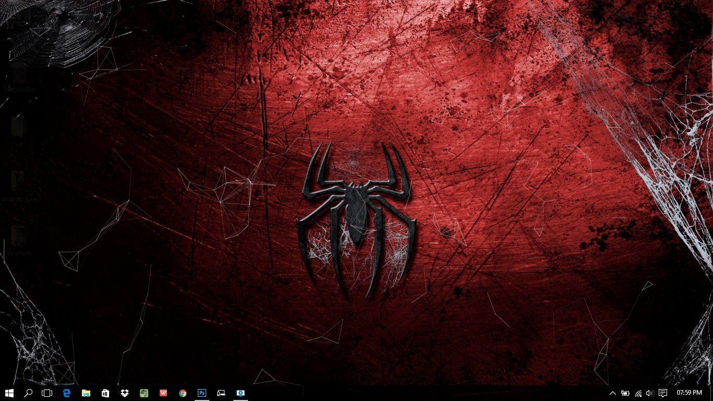Switch to the blue monitor app icon

[x=240, y=393]
